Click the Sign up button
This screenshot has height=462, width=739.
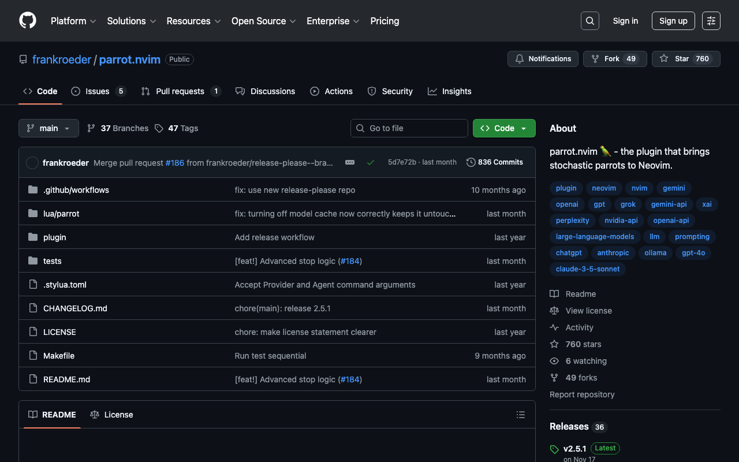[x=673, y=21]
